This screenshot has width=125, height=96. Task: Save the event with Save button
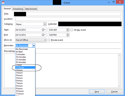[x=97, y=92]
